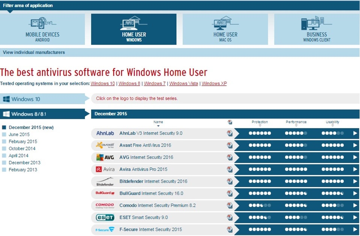360x236 pixels.
Task: Expand Comodo row with right arrow
Action: tap(355, 205)
